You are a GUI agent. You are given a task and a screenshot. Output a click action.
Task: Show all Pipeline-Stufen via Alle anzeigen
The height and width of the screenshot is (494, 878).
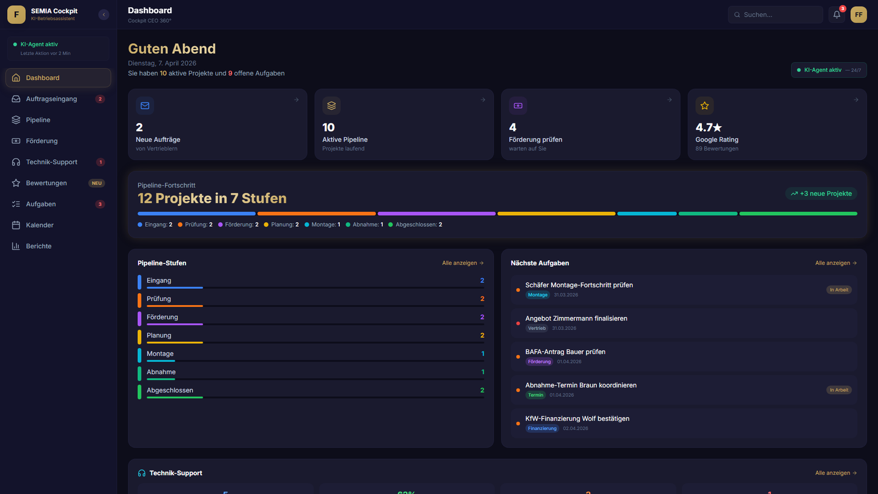[463, 263]
